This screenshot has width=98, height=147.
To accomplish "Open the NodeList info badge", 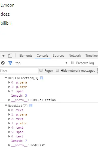I will pos(31,106).
